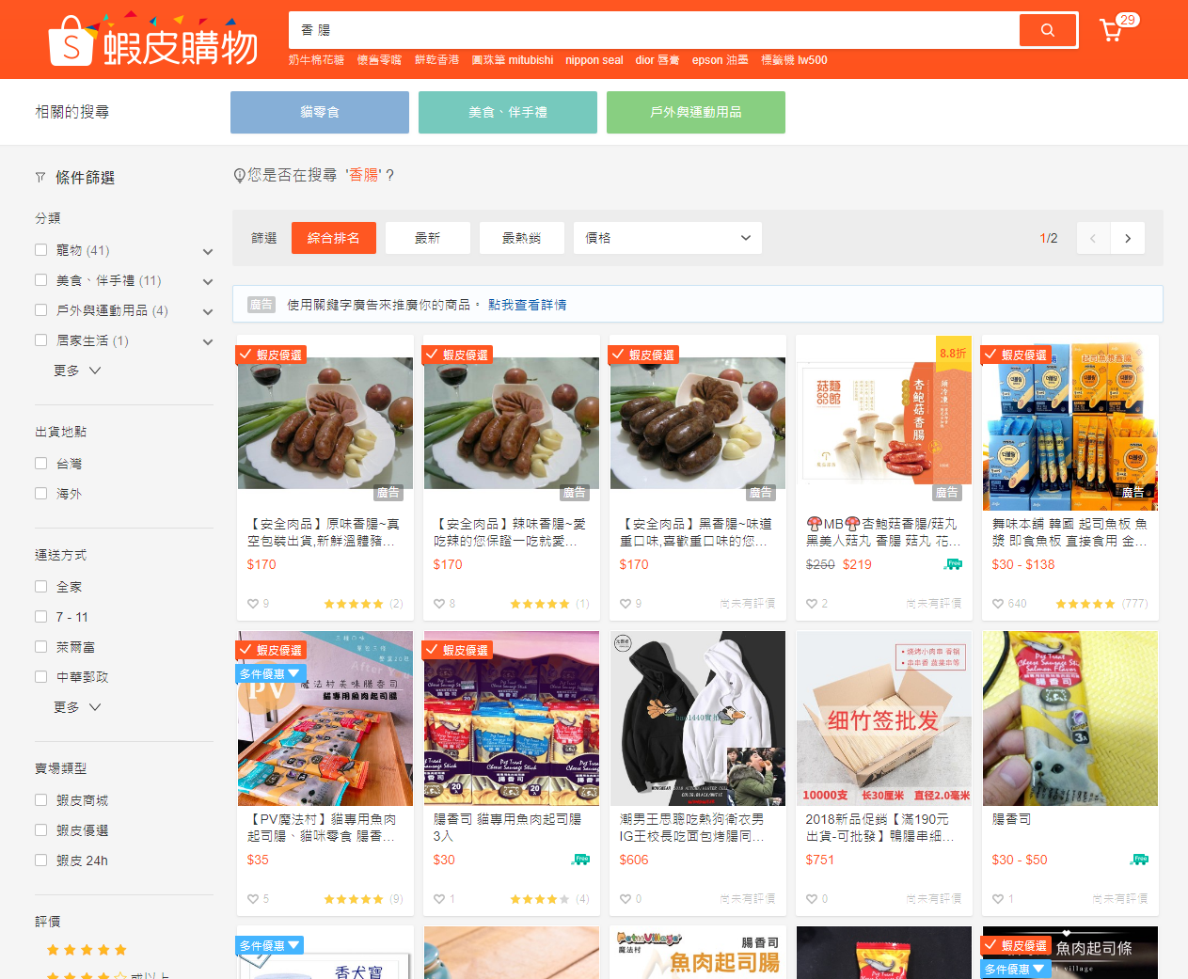Open the 戶外與運動用品 related search
The height and width of the screenshot is (979, 1188).
point(696,112)
